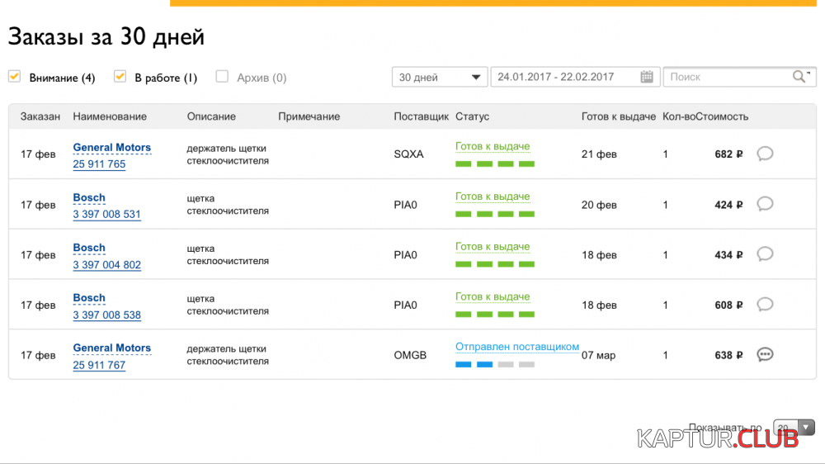Click green progress bar for 424 ₽ order
The width and height of the screenshot is (825, 464).
[494, 214]
